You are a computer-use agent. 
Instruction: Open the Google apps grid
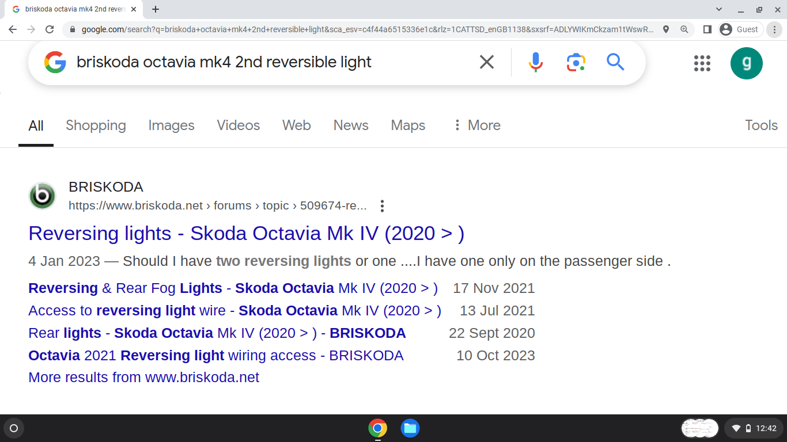coord(702,63)
